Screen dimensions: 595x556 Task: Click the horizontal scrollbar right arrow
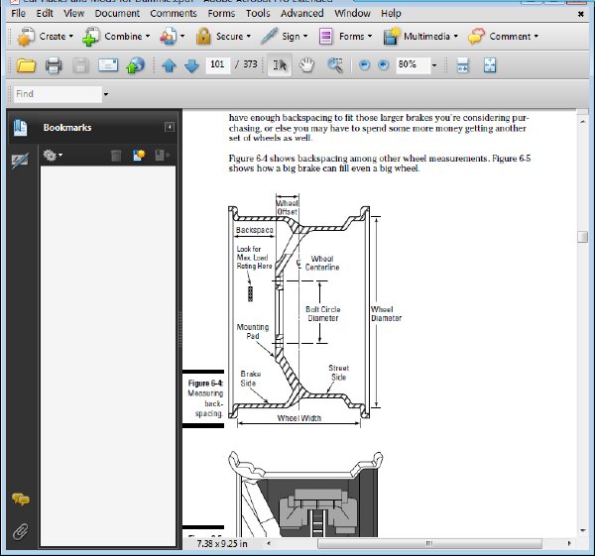[569, 543]
